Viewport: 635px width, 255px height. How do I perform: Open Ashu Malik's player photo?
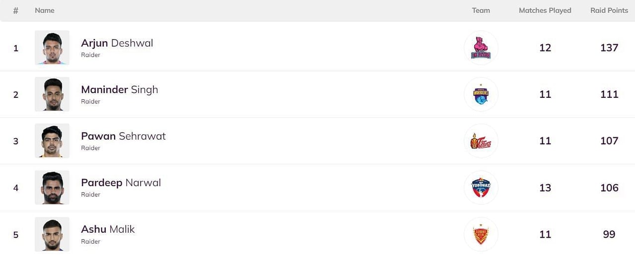tap(52, 234)
